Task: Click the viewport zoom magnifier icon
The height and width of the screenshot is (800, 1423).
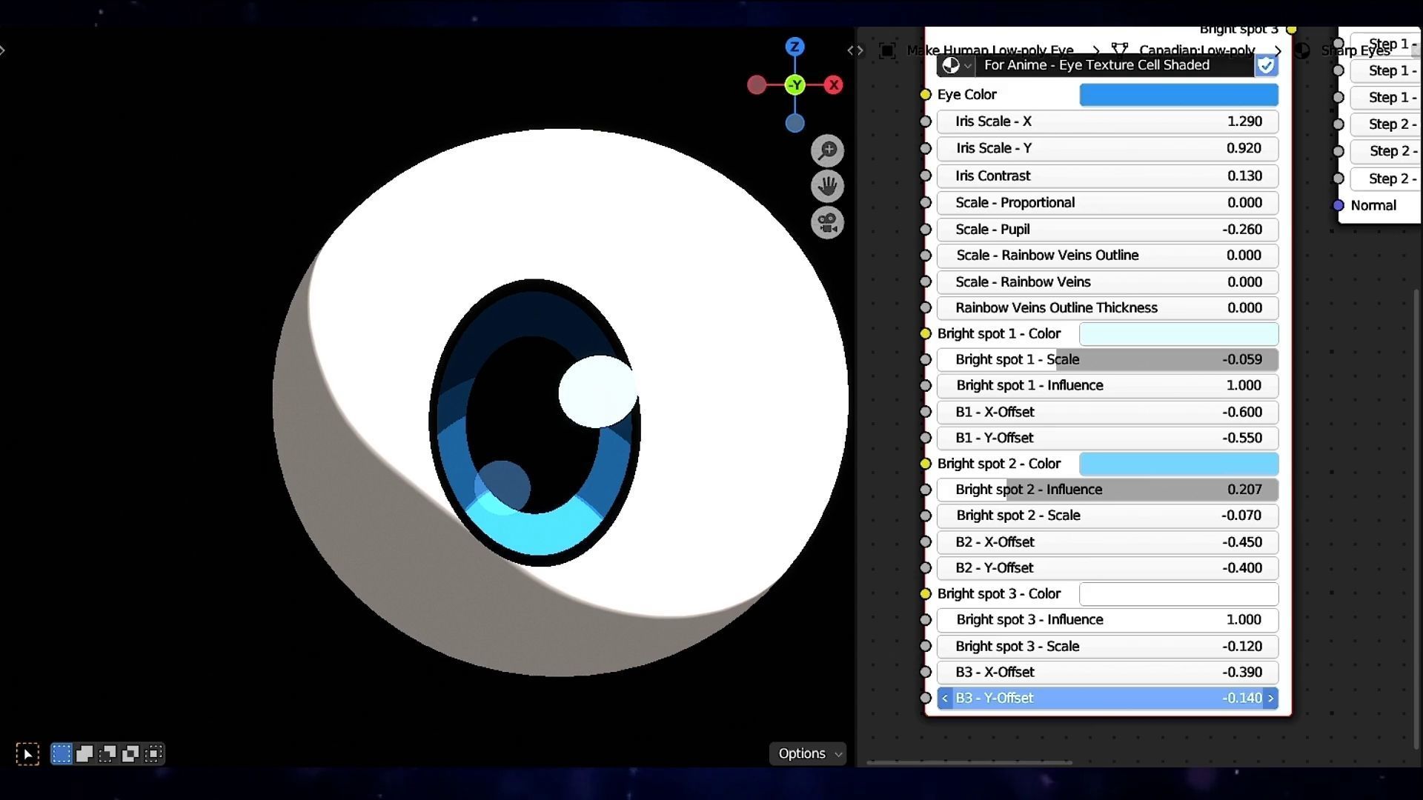Action: (x=827, y=150)
